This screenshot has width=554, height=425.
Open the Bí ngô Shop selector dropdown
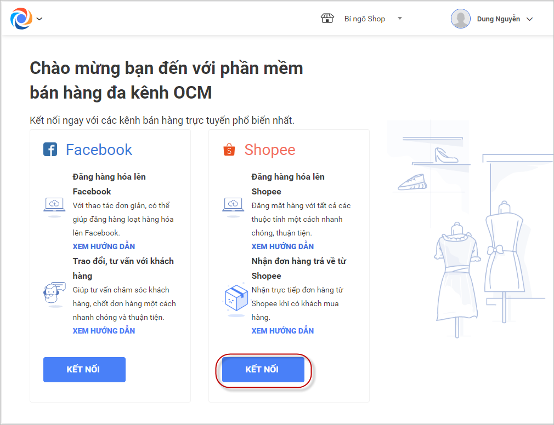pyautogui.click(x=400, y=19)
